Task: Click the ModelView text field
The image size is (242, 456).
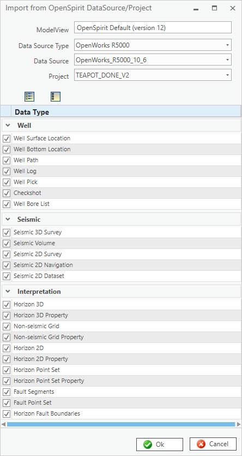Action: coord(153,28)
